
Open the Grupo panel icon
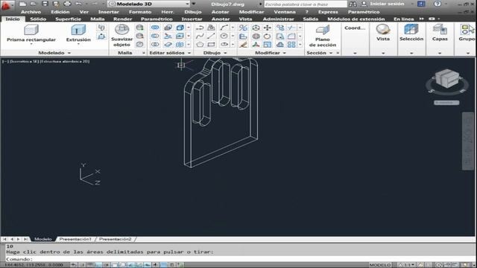[467, 30]
